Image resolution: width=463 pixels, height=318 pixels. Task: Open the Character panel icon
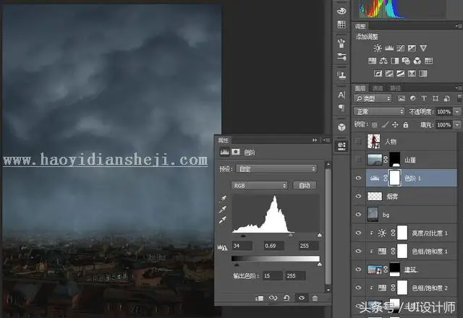[341, 95]
